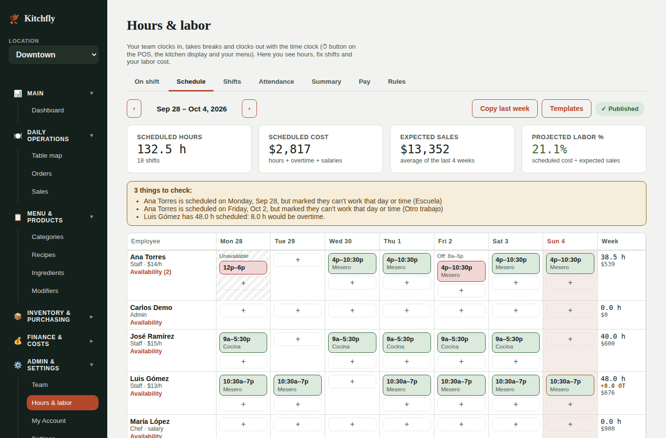Click the Finance & Costs money bag icon
The width and height of the screenshot is (666, 438).
pos(18,341)
